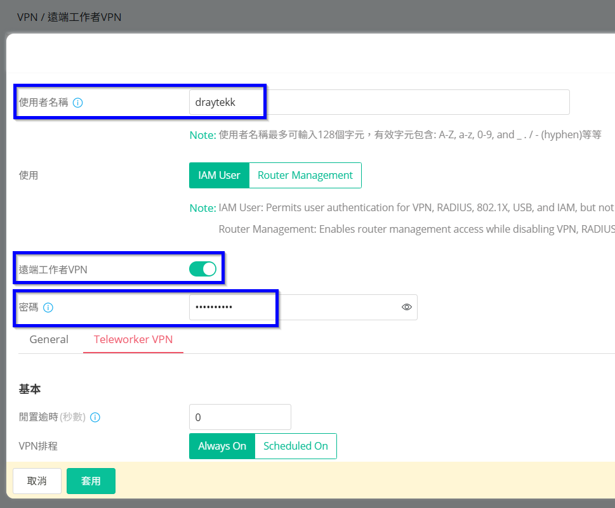Image resolution: width=615 pixels, height=508 pixels.
Task: Click the info icon beside 密碼
Action: pyautogui.click(x=48, y=308)
